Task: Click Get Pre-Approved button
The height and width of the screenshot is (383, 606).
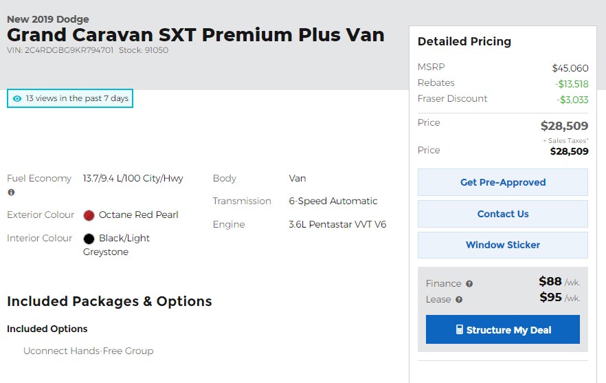Action: point(503,182)
